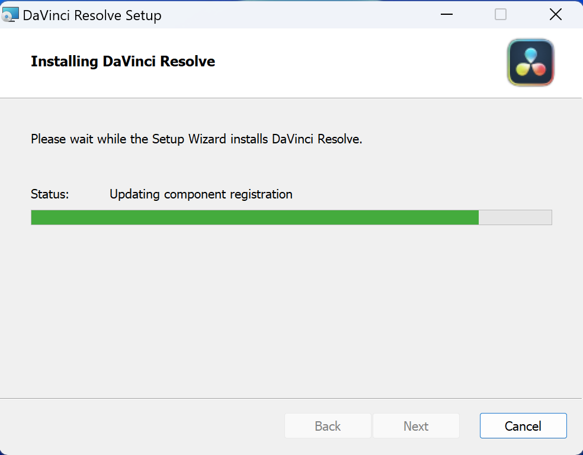Image resolution: width=583 pixels, height=455 pixels.
Task: Click the DaVinci Resolve logo icon
Action: pyautogui.click(x=530, y=63)
